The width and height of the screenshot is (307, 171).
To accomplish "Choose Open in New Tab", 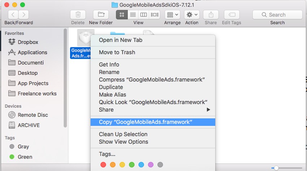I will point(153,40).
